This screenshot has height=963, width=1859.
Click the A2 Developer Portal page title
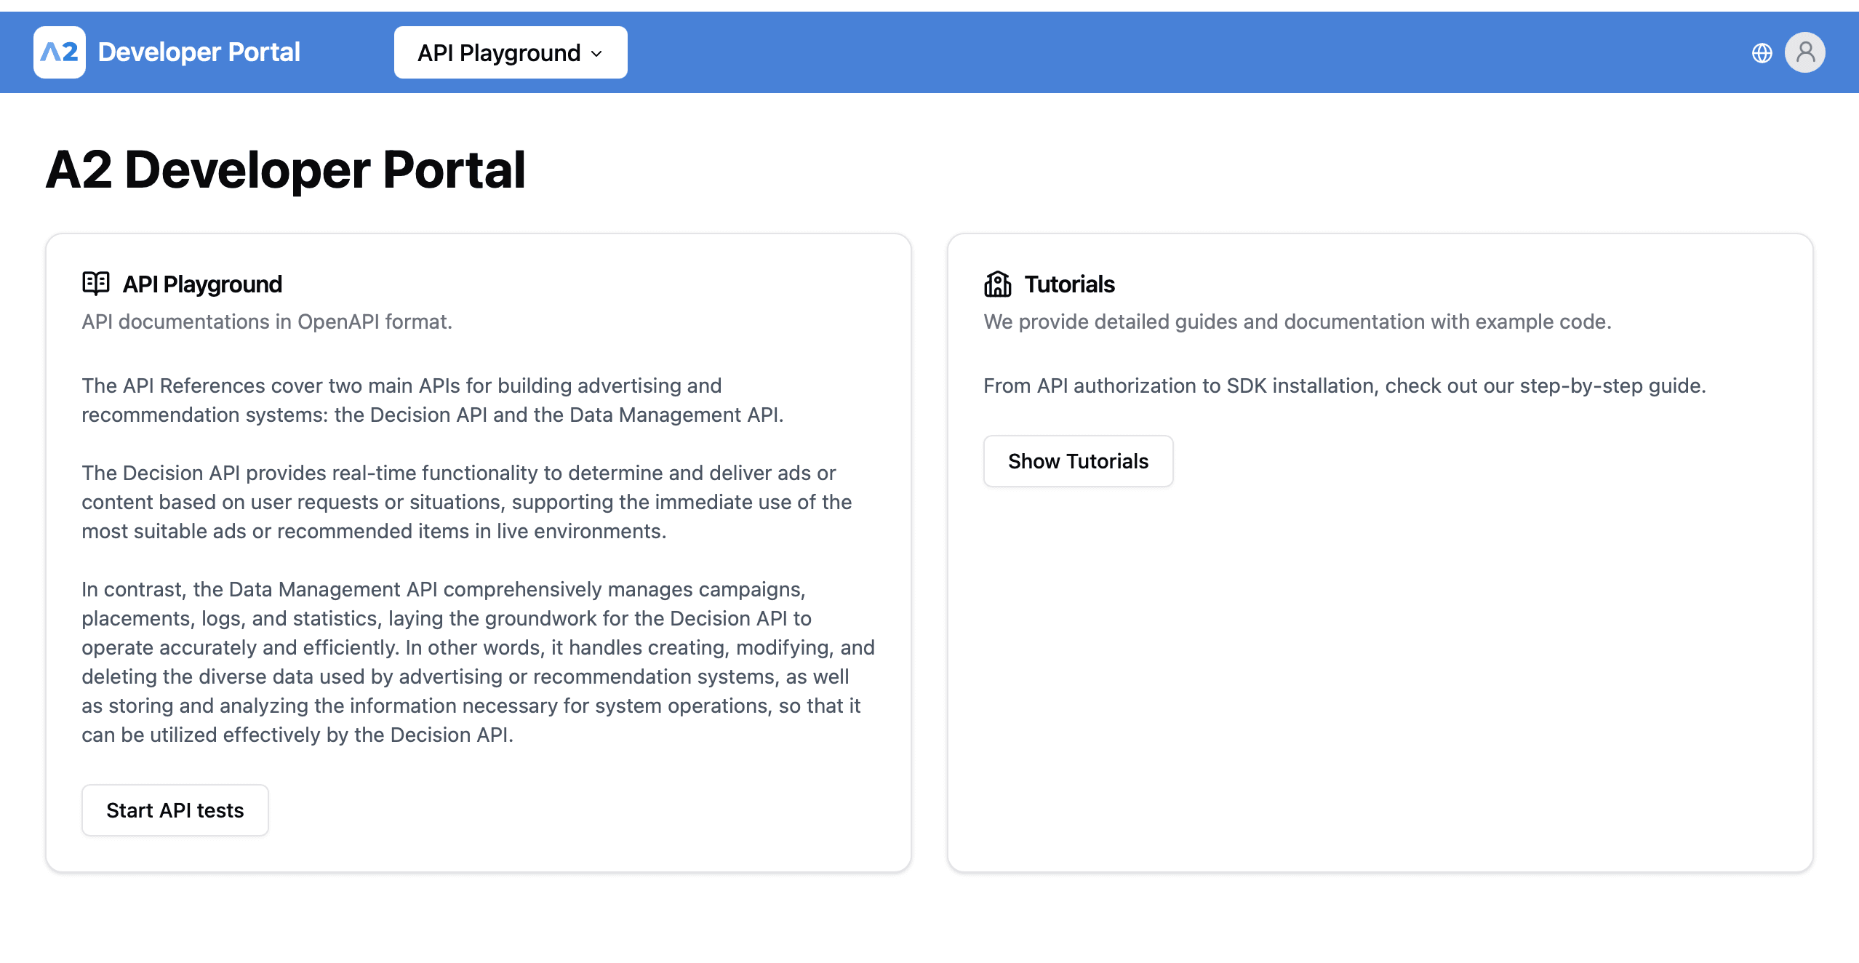coord(286,170)
